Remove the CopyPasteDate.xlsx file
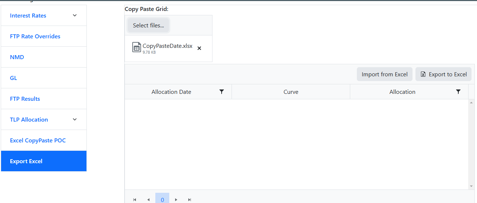 (199, 48)
